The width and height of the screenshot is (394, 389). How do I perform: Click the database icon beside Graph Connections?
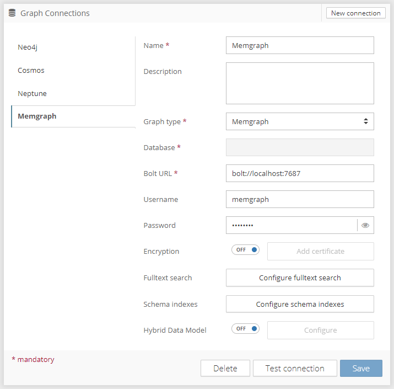(12, 13)
